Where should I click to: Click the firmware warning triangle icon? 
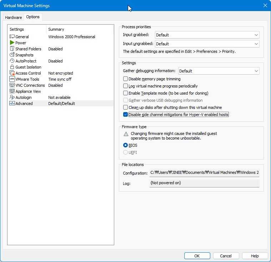(126, 134)
